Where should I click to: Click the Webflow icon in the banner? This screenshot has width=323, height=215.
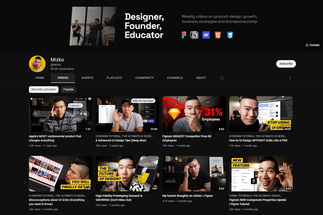206,35
